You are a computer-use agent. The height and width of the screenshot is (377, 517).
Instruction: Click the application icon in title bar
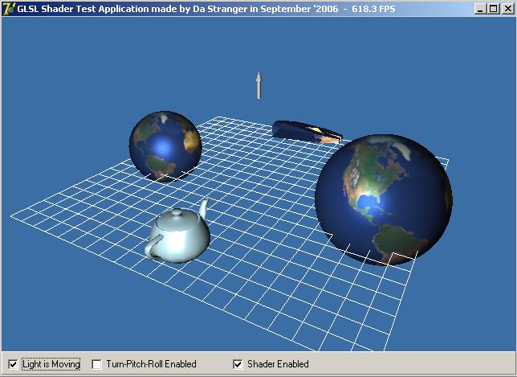pyautogui.click(x=9, y=8)
